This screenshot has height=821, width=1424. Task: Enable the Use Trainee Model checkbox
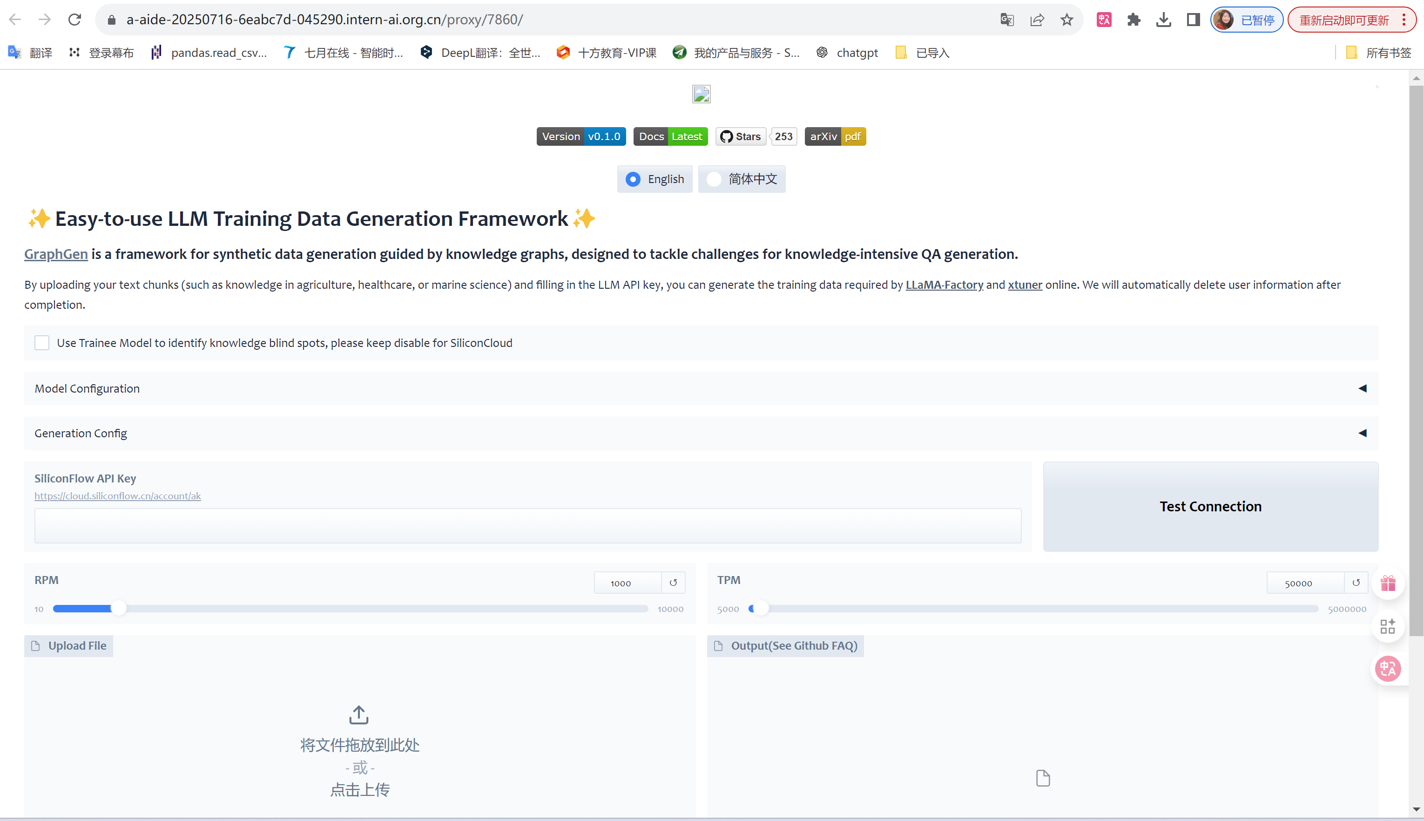[x=42, y=343]
